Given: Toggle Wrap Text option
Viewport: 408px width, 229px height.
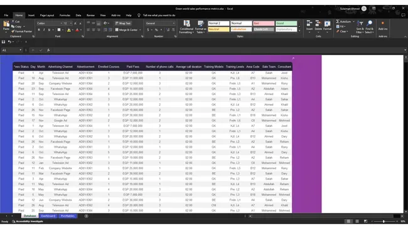Looking at the screenshot, I should click(x=123, y=23).
